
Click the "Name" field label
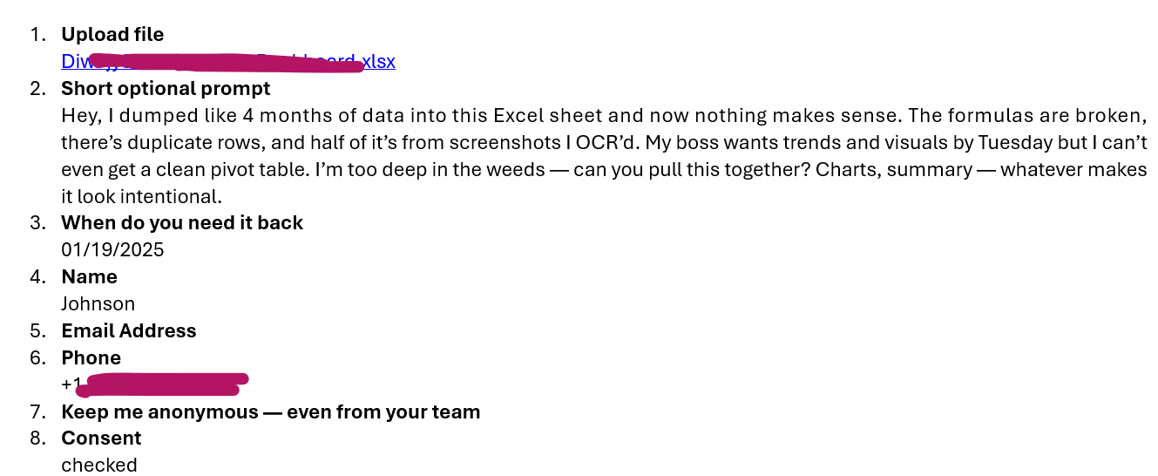[89, 277]
